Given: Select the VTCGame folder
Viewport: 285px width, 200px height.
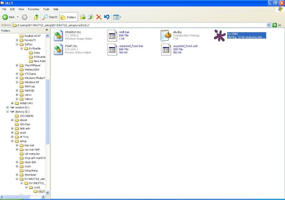Looking at the screenshot, I should pos(28,73).
